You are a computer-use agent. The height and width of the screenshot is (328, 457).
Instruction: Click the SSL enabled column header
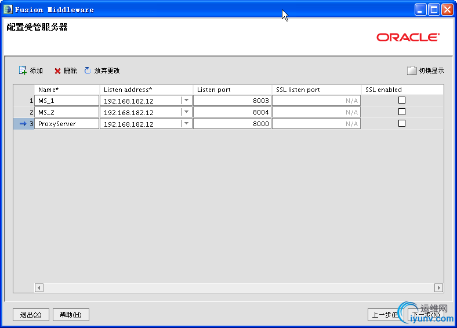(x=402, y=90)
